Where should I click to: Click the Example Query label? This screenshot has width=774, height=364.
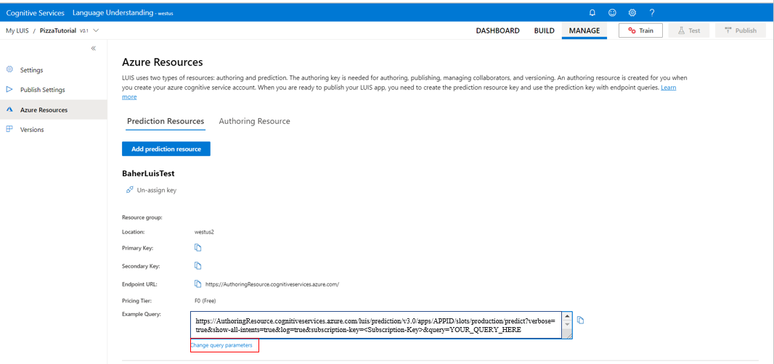click(142, 314)
